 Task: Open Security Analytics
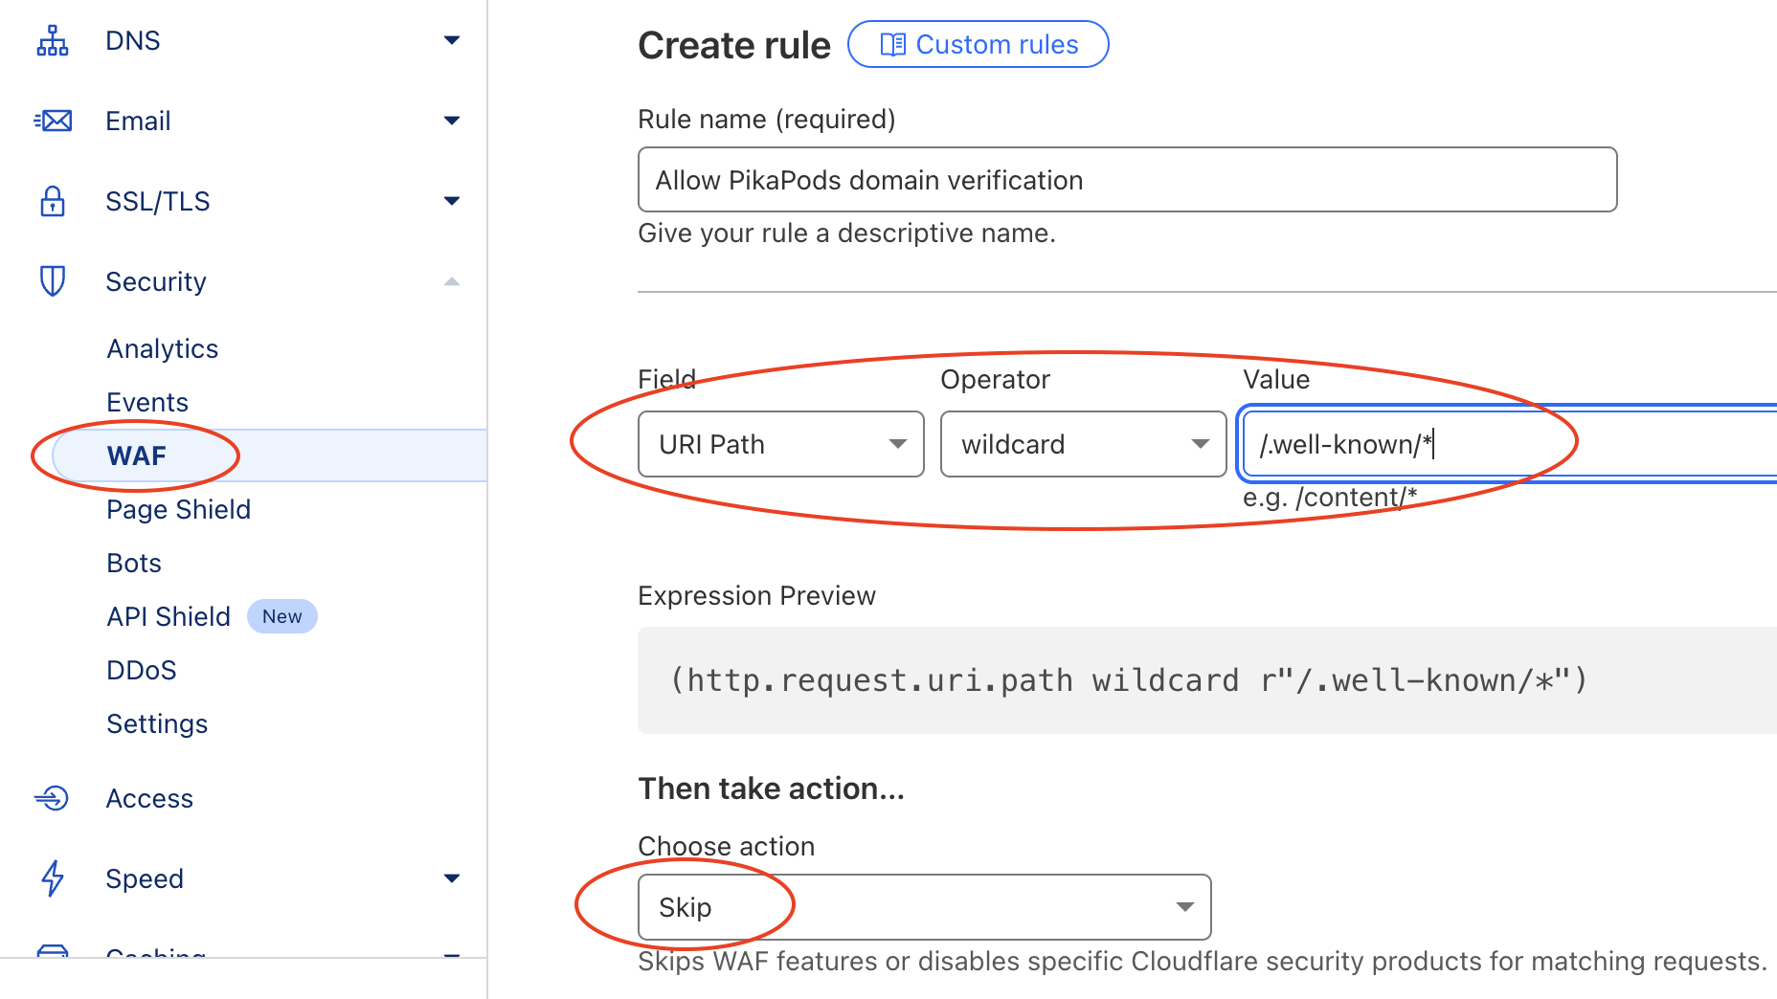point(162,348)
